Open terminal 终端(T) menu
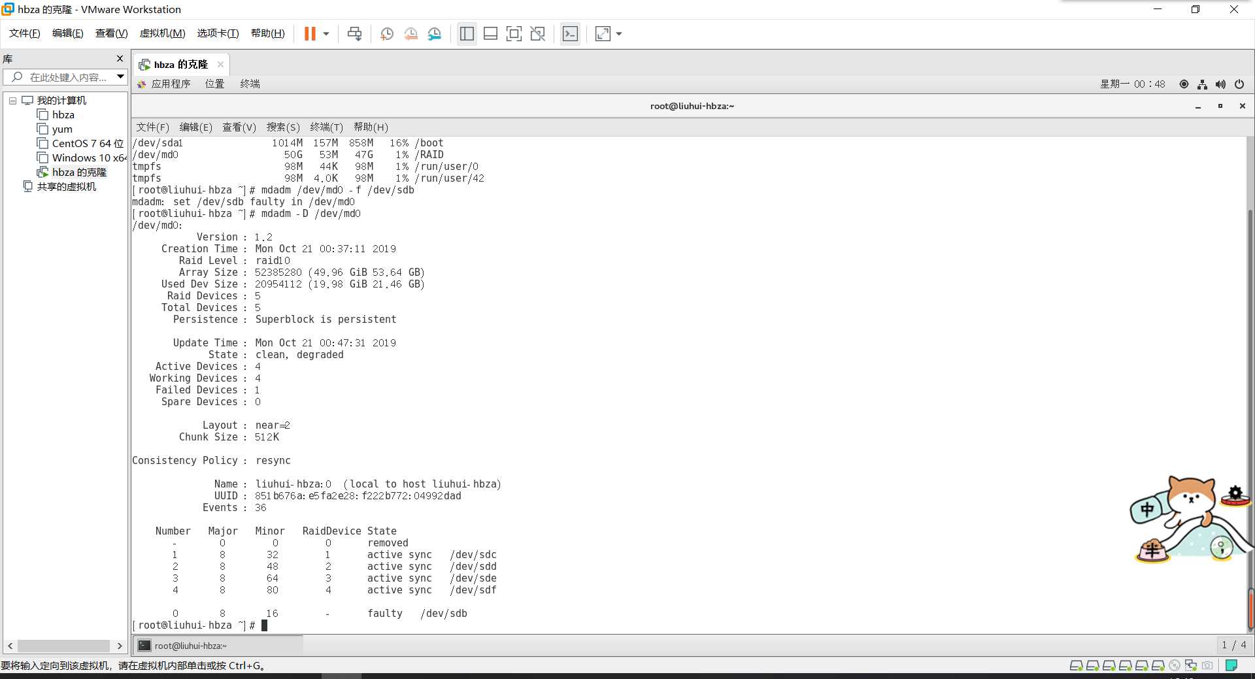 (326, 127)
